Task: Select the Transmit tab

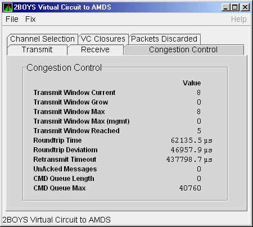Action: [37, 49]
